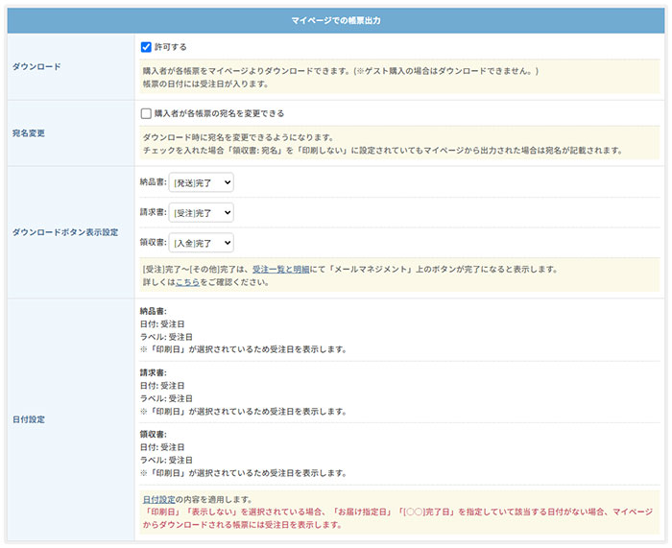Follow the こちら help link
The height and width of the screenshot is (548, 672).
tap(188, 282)
